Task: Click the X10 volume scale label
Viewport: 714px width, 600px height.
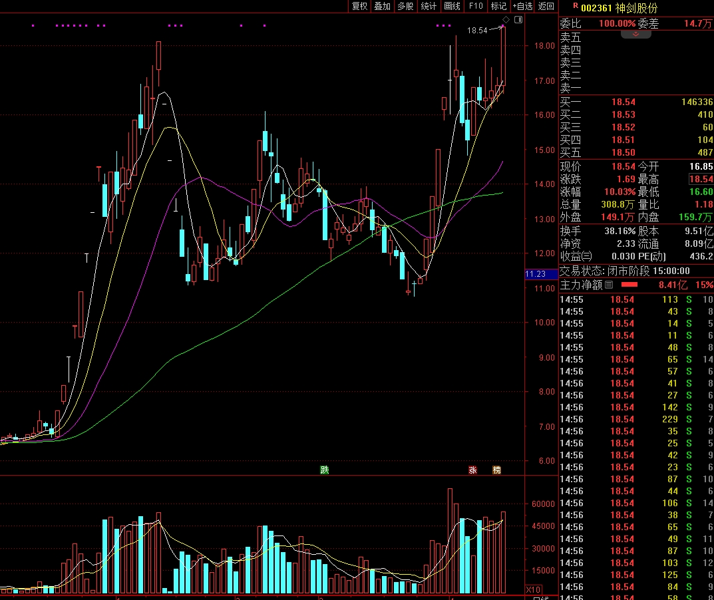Action: (533, 590)
